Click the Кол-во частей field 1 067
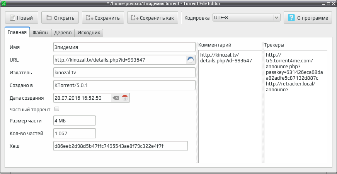This screenshot has height=174, width=337. pyautogui.click(x=74, y=133)
